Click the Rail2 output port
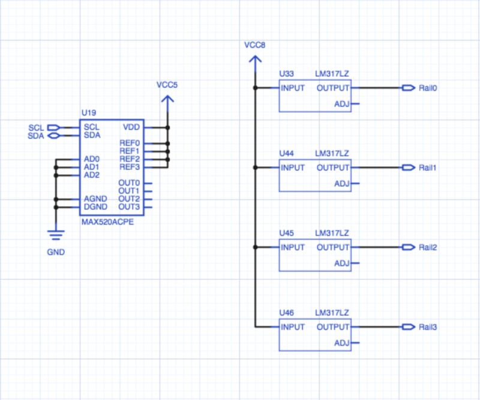The image size is (480, 400). click(x=409, y=248)
